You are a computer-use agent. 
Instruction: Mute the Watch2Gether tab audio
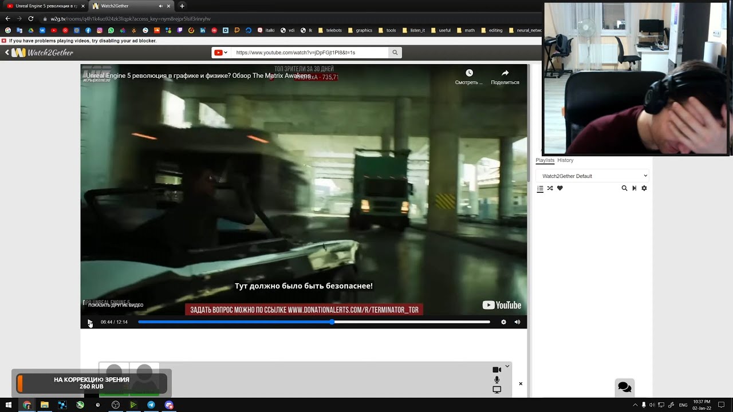pos(160,6)
